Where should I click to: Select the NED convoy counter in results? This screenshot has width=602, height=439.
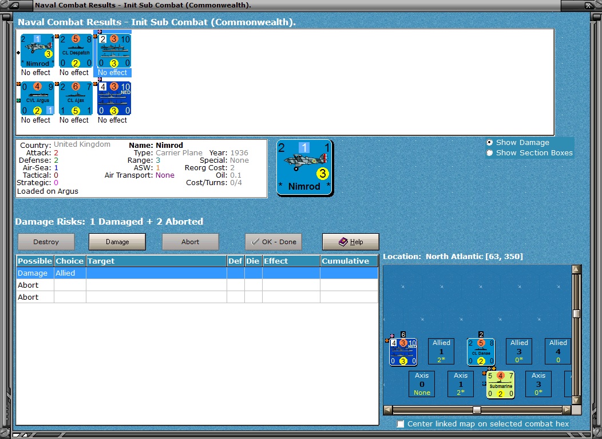coord(114,99)
